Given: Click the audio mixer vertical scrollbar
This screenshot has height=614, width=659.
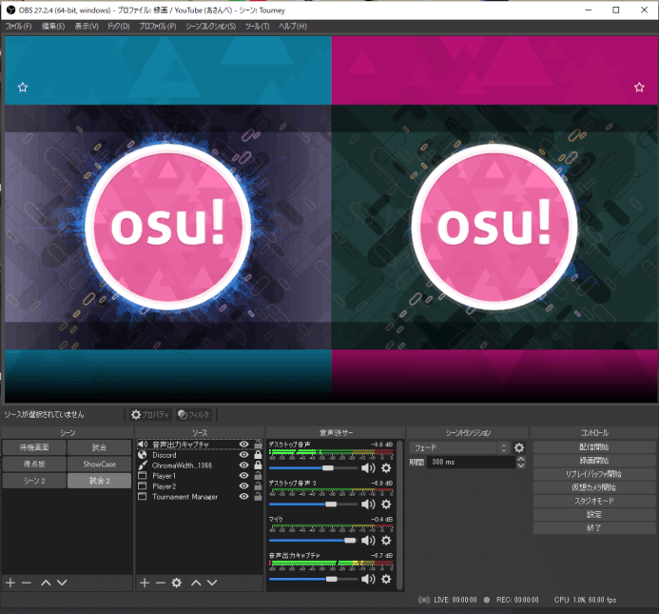Looking at the screenshot, I should 400,515.
